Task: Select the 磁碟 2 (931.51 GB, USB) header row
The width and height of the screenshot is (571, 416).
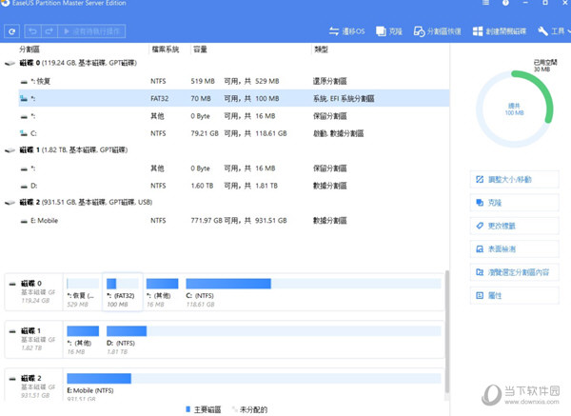Action: click(226, 202)
